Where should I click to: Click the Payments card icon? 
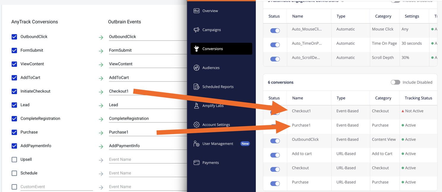(x=196, y=163)
